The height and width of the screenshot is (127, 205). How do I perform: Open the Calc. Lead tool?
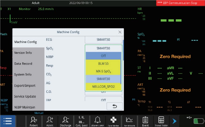tap(81, 121)
